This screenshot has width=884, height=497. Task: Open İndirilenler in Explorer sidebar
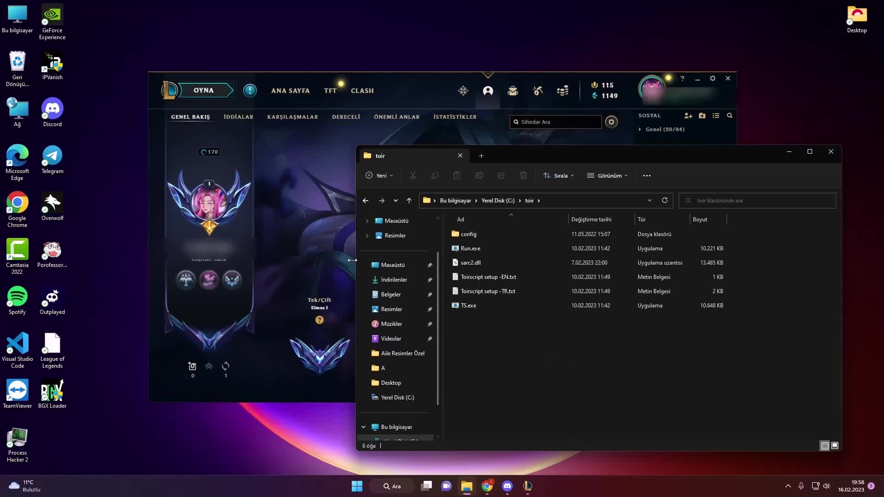(394, 280)
